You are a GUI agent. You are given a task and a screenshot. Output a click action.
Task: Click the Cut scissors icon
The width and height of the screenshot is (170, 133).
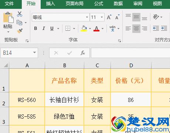20,14
